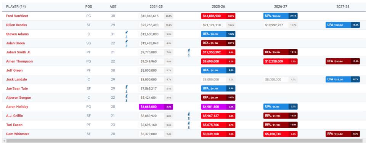
Task: Open Dillon Brooks player link
Action: pyautogui.click(x=16, y=25)
